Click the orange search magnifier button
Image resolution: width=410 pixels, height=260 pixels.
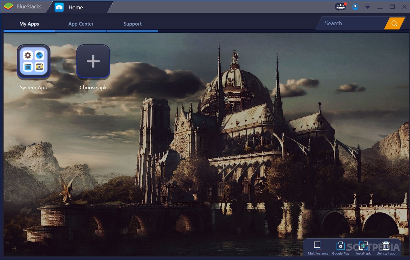394,23
